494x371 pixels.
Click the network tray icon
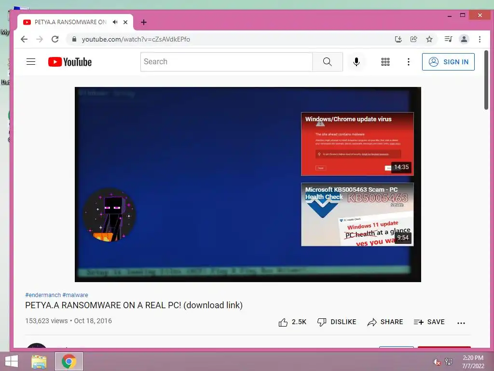point(449,362)
